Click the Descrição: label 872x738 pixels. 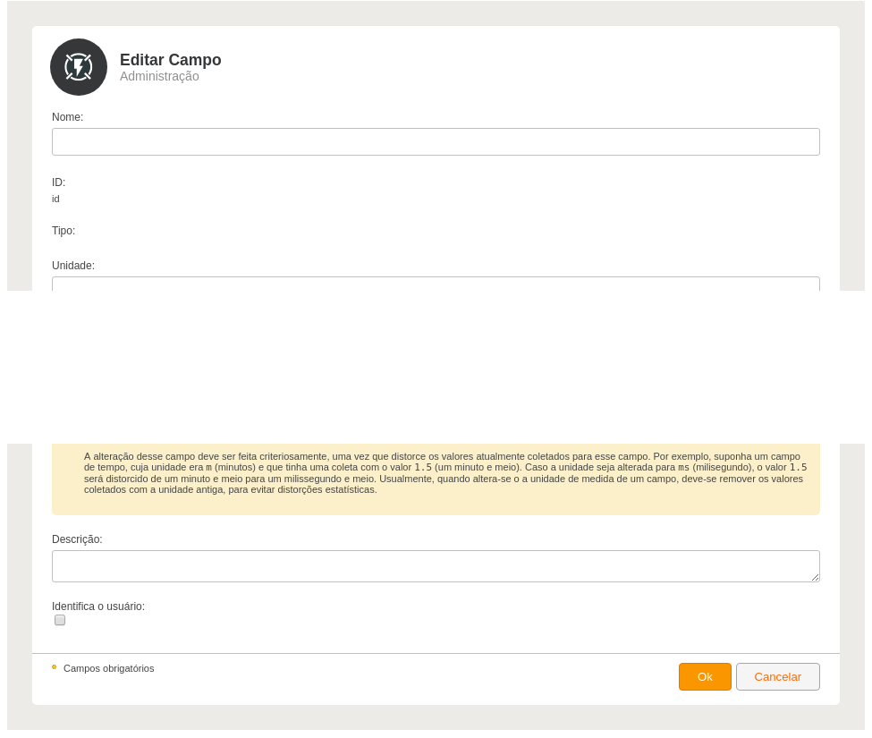tap(77, 539)
